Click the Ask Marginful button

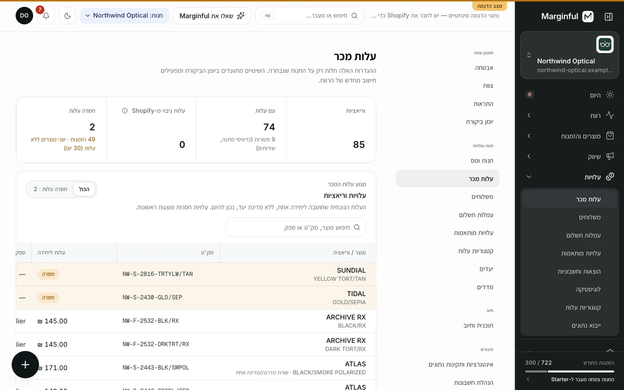[212, 16]
